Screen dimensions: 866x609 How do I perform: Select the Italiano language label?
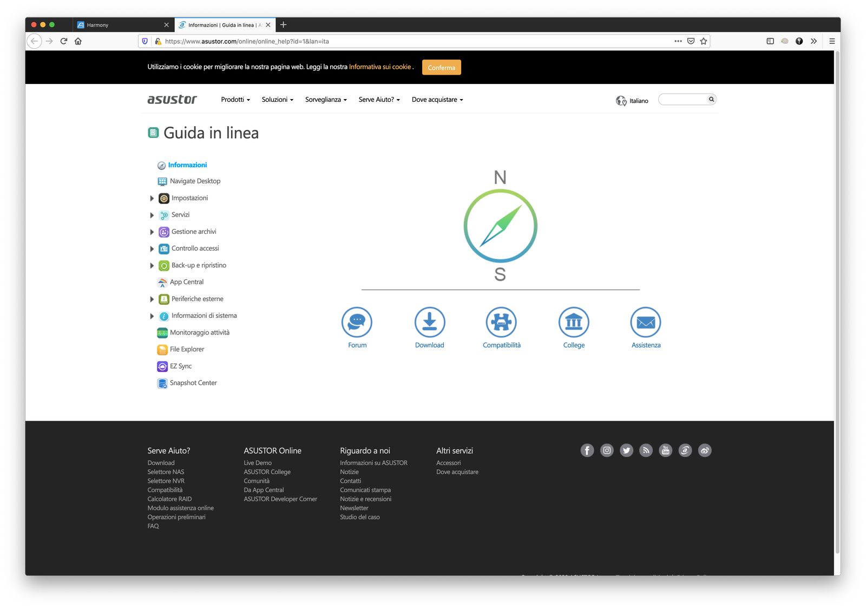tap(639, 101)
